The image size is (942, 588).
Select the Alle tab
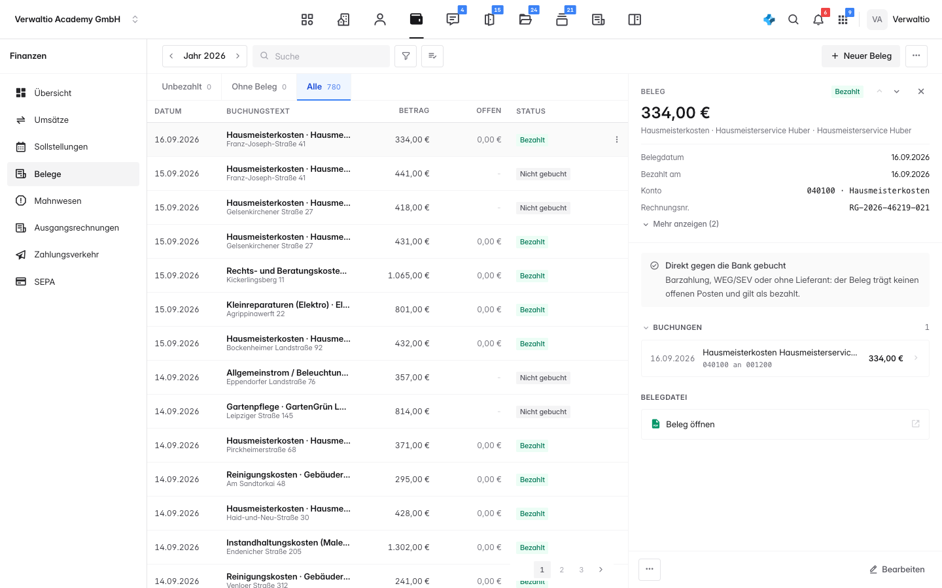click(x=324, y=87)
